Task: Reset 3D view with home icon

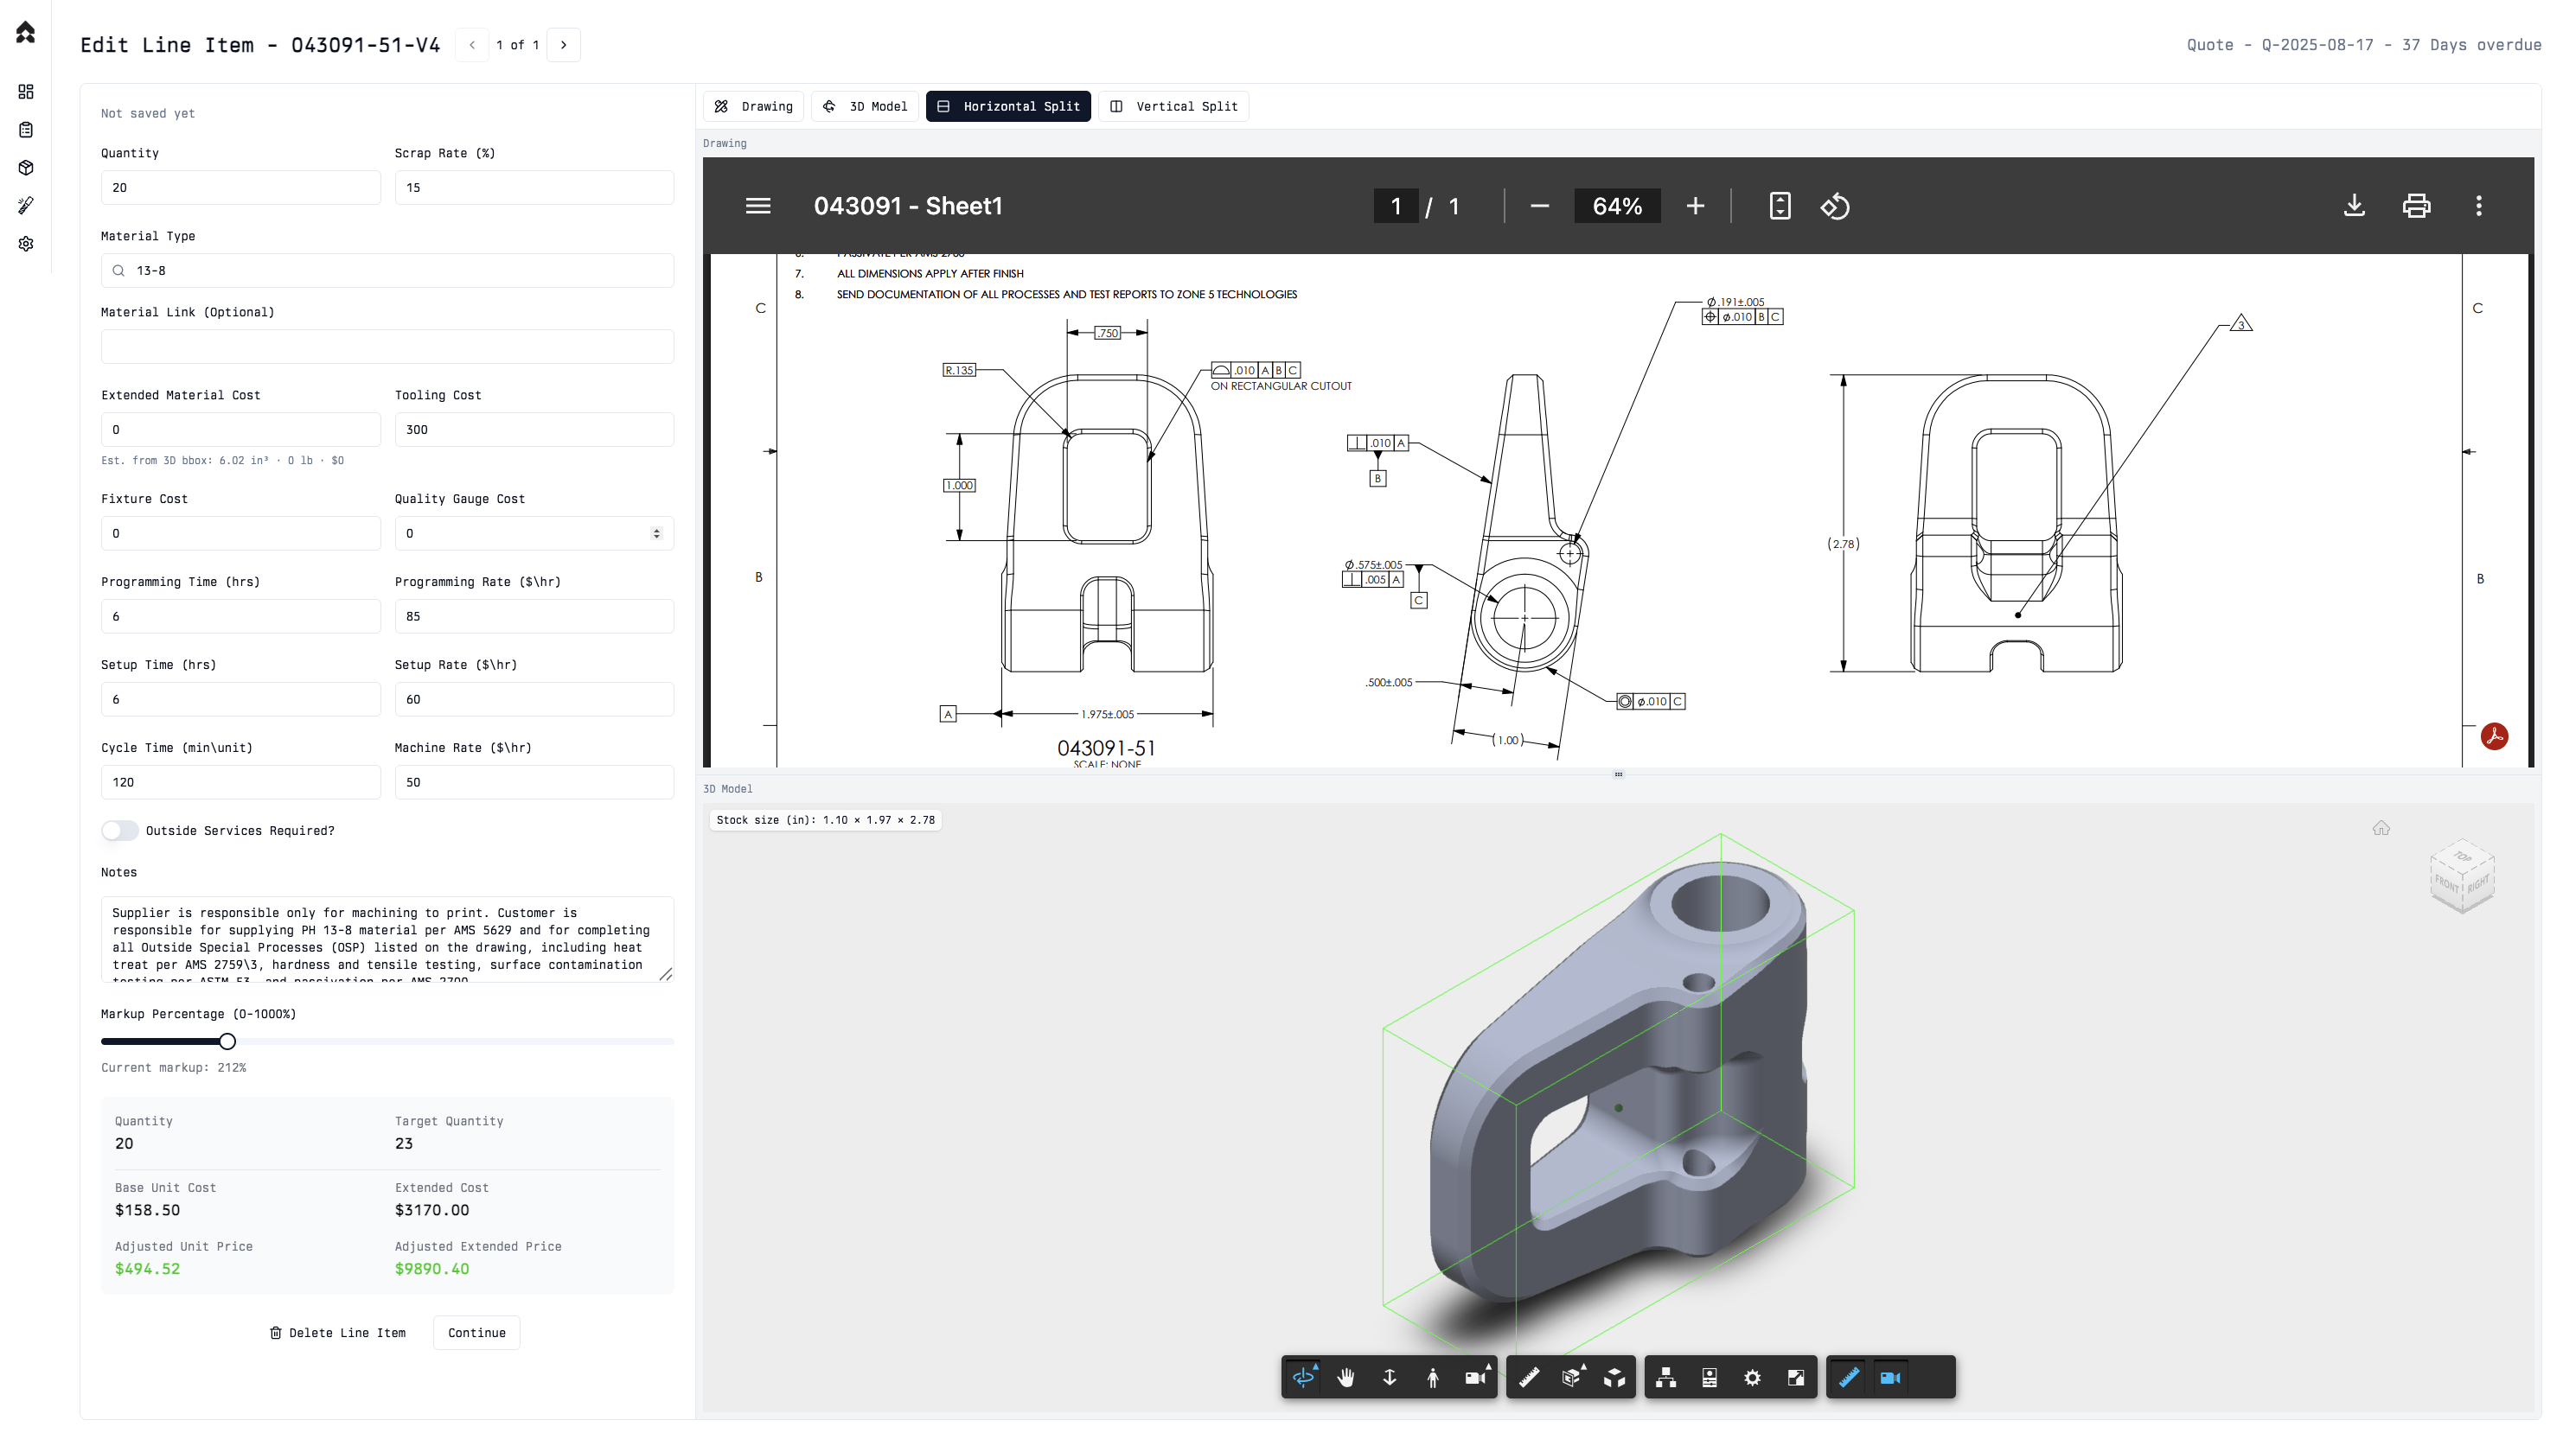Action: tap(2381, 827)
